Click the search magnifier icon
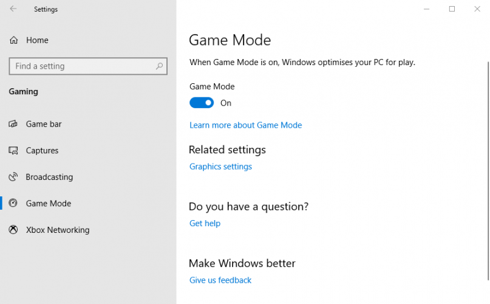This screenshot has height=304, width=490. tap(160, 66)
